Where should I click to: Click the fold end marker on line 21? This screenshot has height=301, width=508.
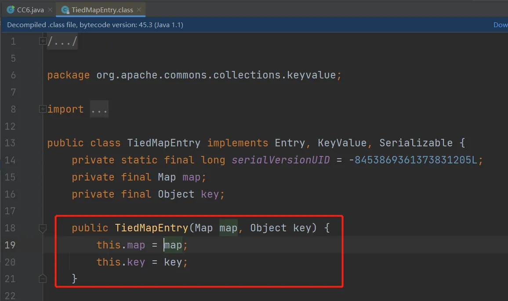43,279
